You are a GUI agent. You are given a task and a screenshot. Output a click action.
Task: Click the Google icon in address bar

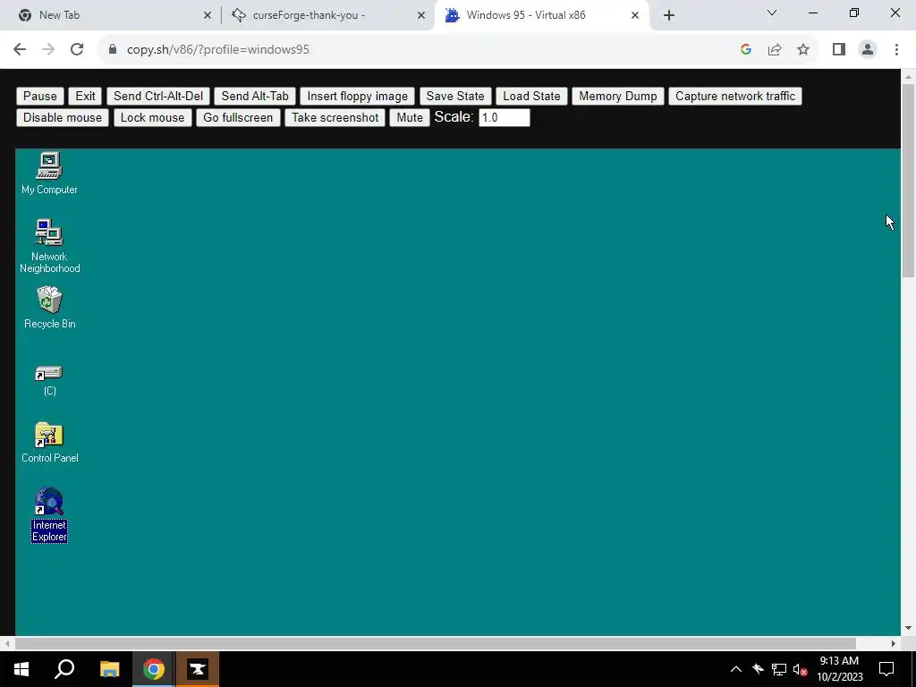click(x=745, y=50)
